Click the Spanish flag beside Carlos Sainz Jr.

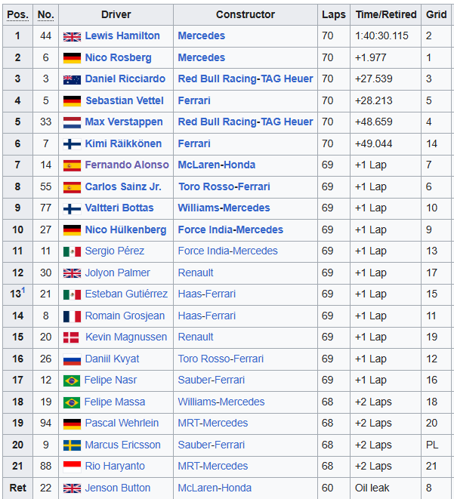point(72,187)
